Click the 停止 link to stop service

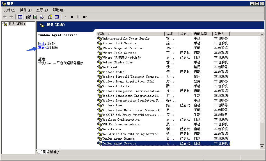(x=42, y=43)
